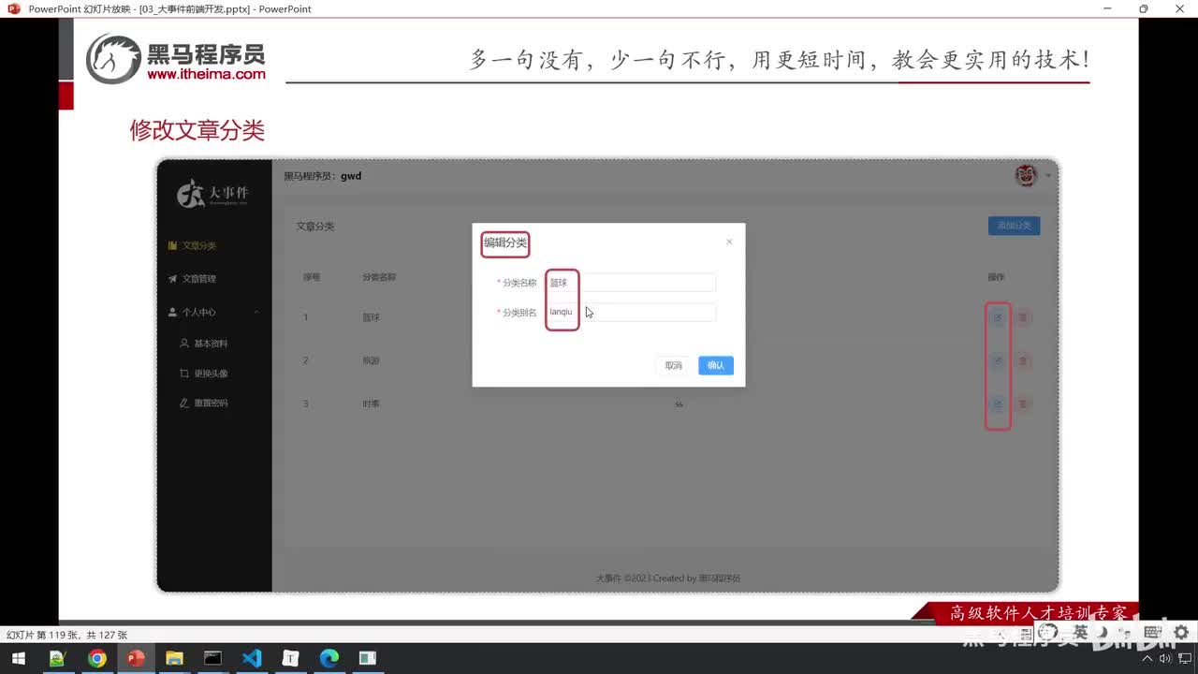Delete the 篮球 category row icon
1198x674 pixels.
[x=1022, y=317]
